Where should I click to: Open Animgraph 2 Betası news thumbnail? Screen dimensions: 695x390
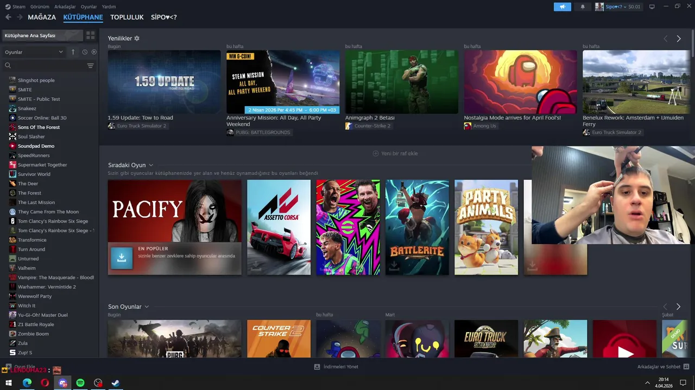pyautogui.click(x=402, y=82)
